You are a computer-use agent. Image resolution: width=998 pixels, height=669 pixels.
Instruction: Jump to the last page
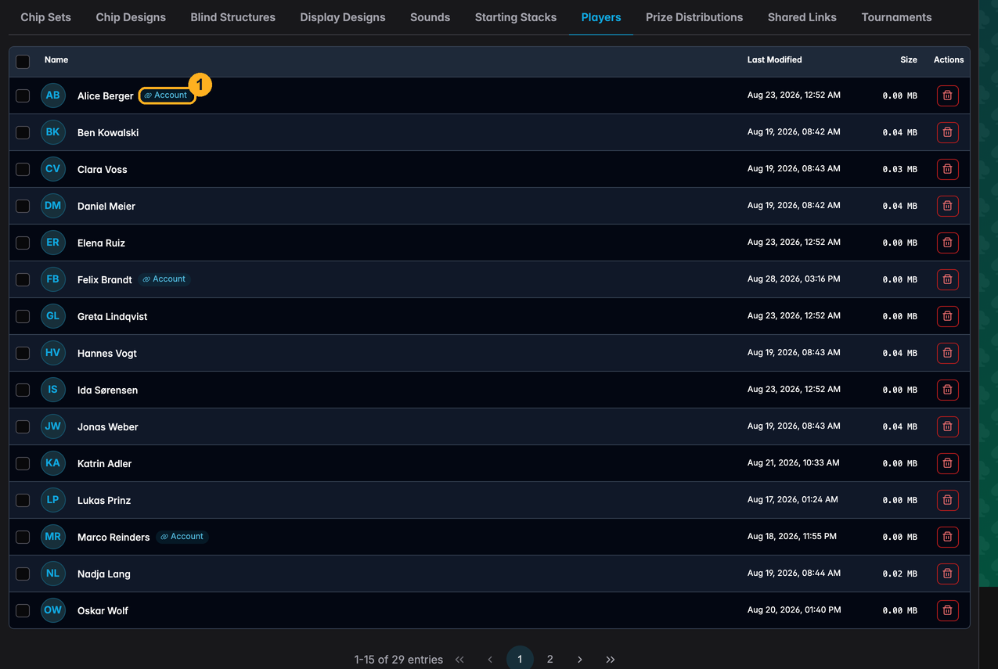[x=611, y=660]
